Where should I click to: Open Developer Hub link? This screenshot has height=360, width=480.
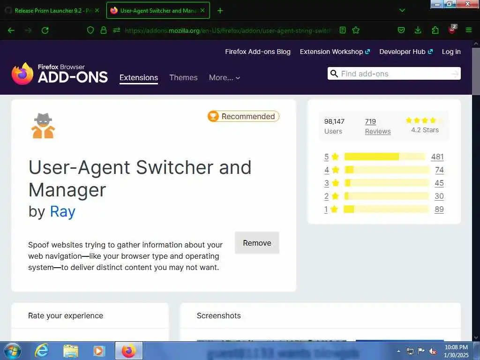[x=406, y=52]
